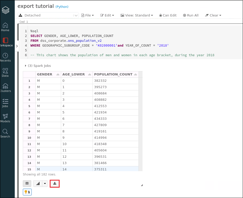Expand the (3) Spark Jobs section
The width and height of the screenshot is (243, 198).
[x=38, y=66]
